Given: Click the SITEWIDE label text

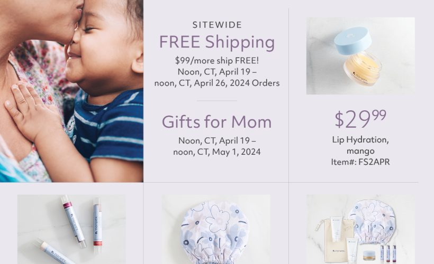Looking at the screenshot, I should 217,25.
